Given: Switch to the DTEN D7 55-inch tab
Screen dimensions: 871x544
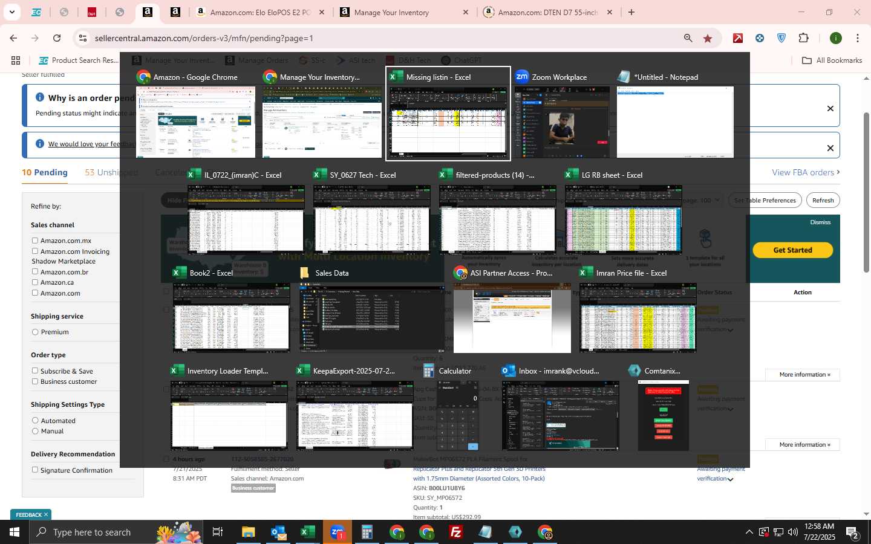Looking at the screenshot, I should tap(548, 12).
